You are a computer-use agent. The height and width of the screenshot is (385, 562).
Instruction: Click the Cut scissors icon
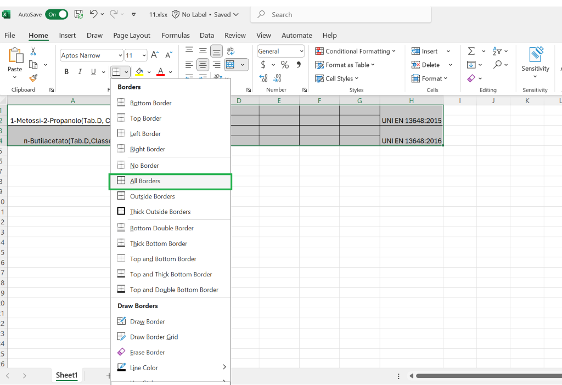coord(33,52)
